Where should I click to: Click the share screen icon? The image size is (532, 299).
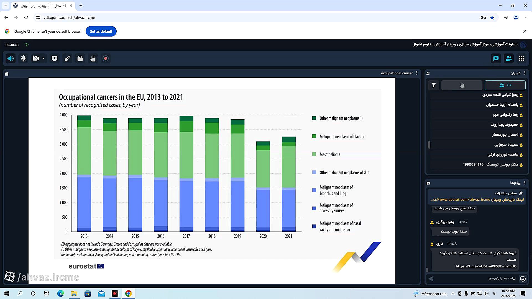pos(55,58)
